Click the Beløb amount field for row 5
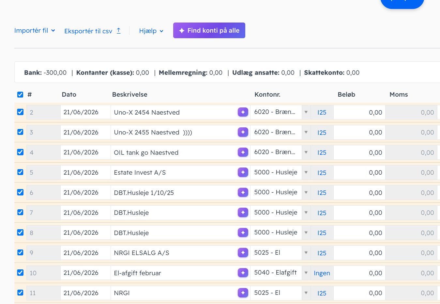This screenshot has width=440, height=304. (359, 172)
